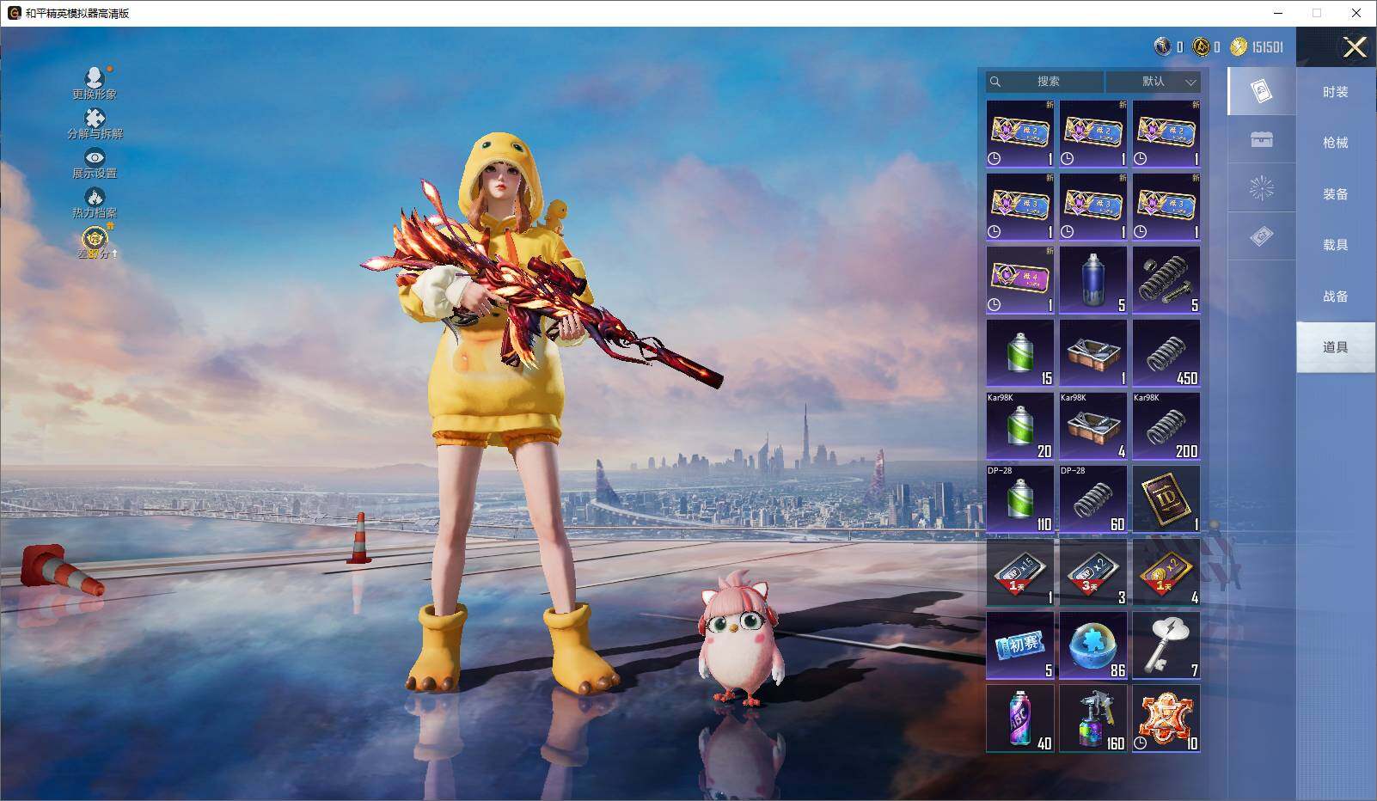The width and height of the screenshot is (1377, 801).
Task: Open the 热力档案 flame icon
Action: 95,197
